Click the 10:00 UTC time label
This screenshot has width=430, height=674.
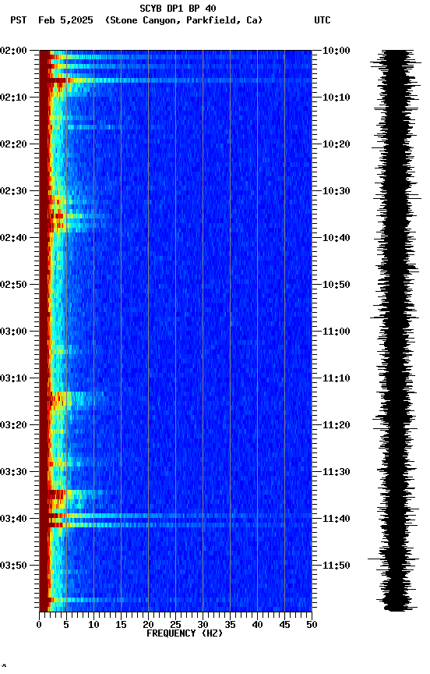[337, 51]
